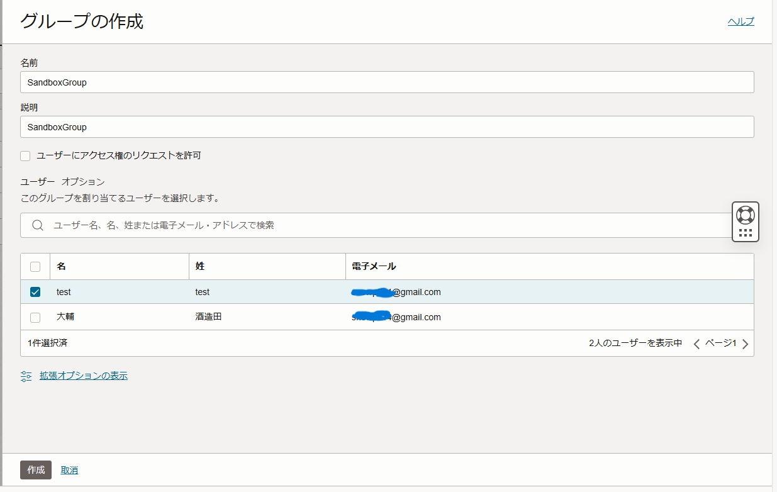Click the 2人のユーザーを表示中 text
Viewport: 777px width, 492px height.
(x=635, y=344)
